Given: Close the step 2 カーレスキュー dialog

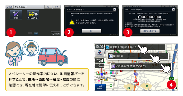Looking at the screenshot, I should (115, 9).
